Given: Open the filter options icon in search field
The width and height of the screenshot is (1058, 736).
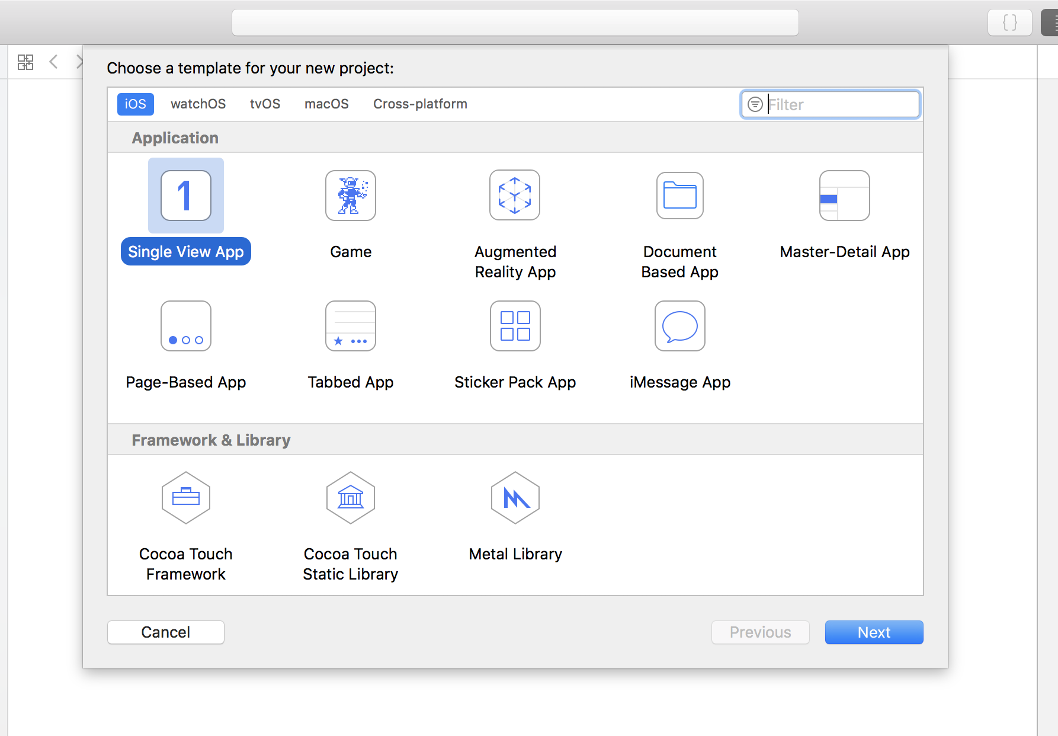Looking at the screenshot, I should (x=755, y=105).
